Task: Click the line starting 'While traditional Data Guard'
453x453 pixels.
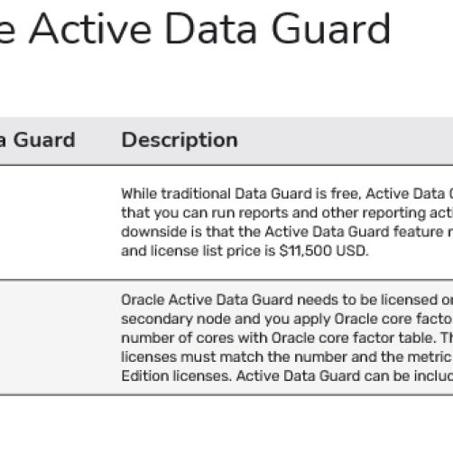Action: 287,194
